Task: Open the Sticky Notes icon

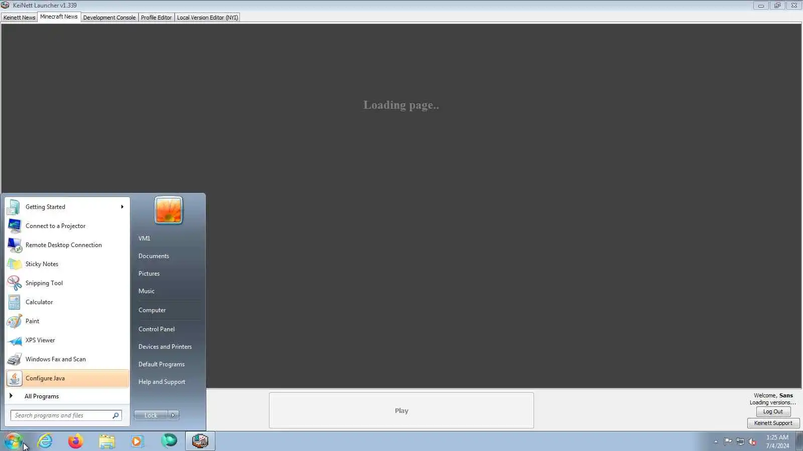Action: click(x=14, y=264)
